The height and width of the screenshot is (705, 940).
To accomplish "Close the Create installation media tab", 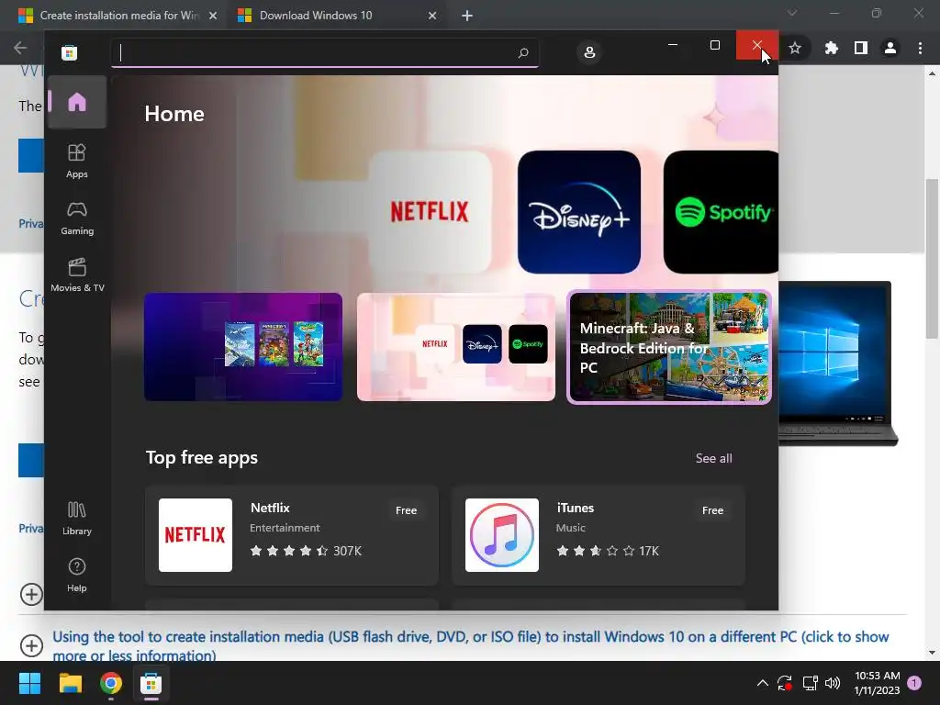I will click(213, 16).
